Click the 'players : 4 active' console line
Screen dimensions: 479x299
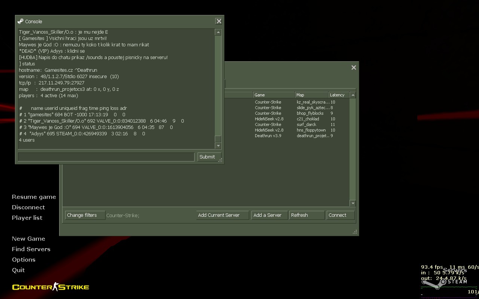48,96
